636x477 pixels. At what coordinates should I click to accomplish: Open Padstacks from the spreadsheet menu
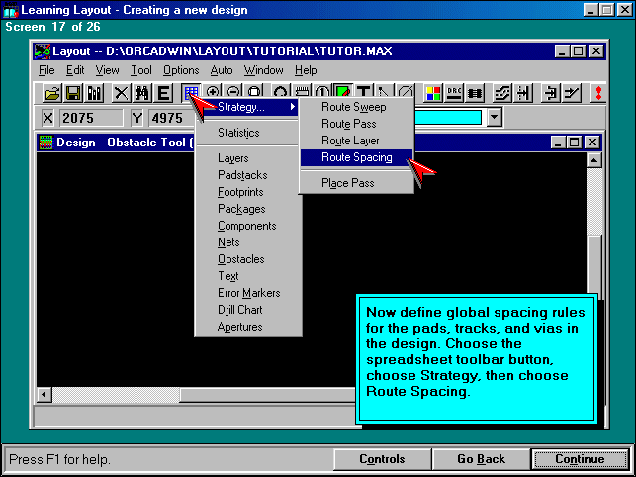point(242,175)
